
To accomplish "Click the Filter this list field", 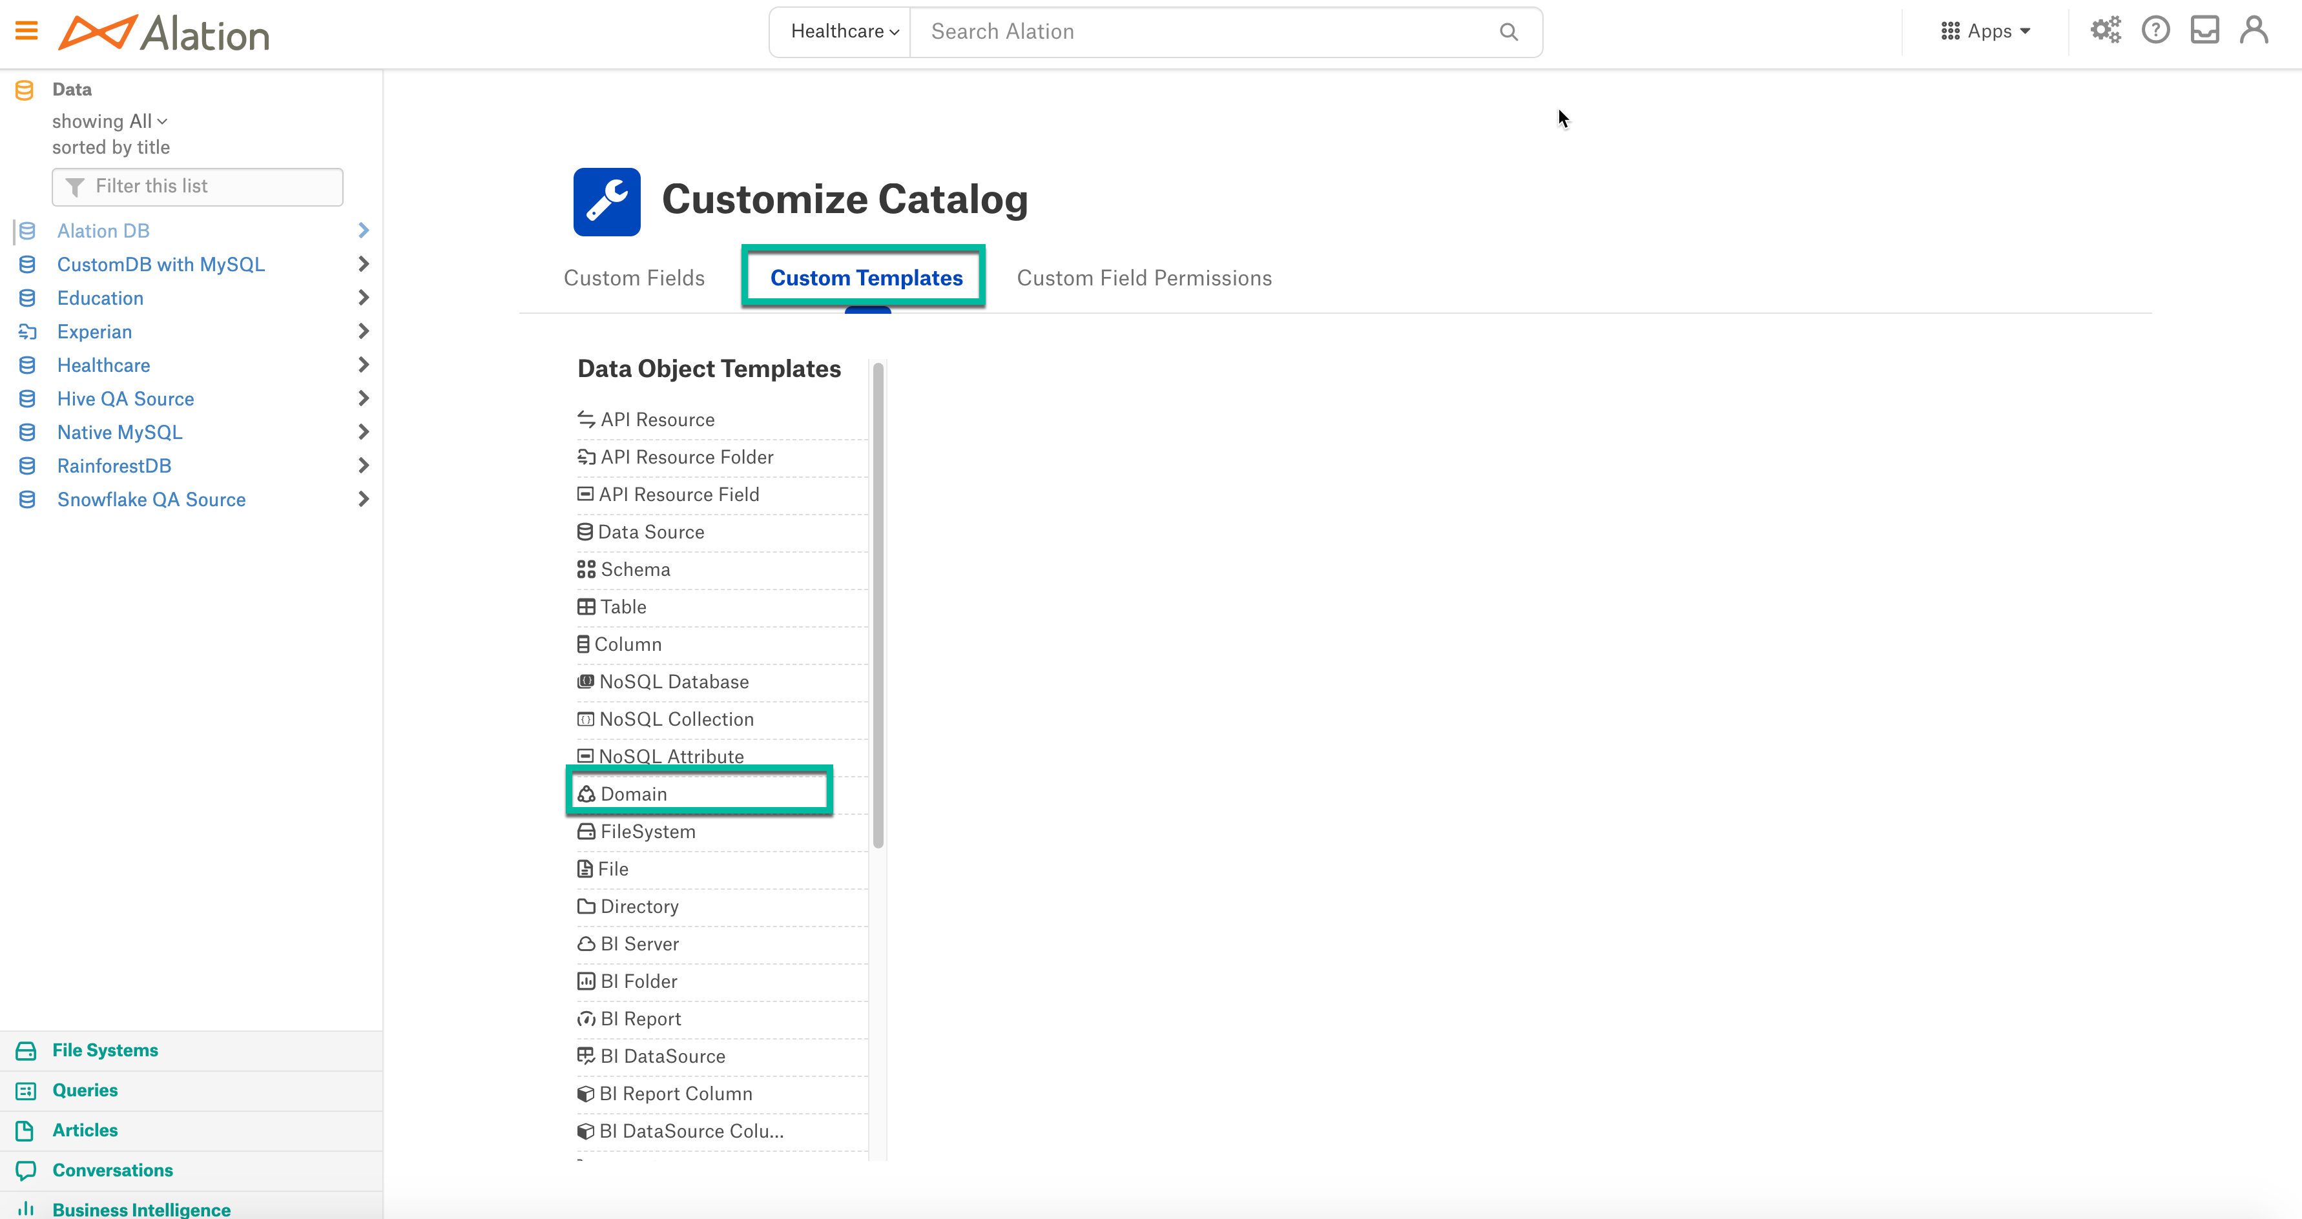I will pyautogui.click(x=198, y=187).
